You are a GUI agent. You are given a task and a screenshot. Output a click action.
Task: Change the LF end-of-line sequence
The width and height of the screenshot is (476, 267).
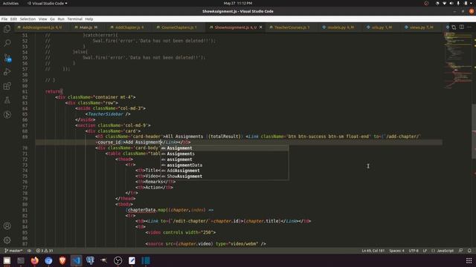pyautogui.click(x=425, y=251)
